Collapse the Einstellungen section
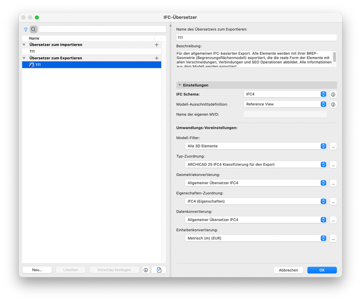 point(180,85)
